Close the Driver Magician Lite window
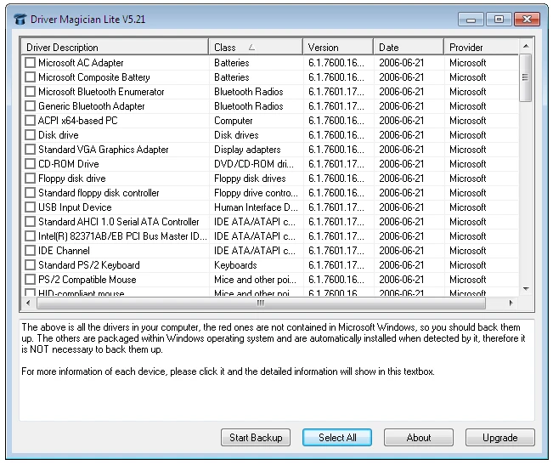Image resolution: width=553 pixels, height=465 pixels. [x=527, y=20]
